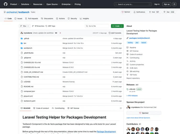
Task: Switch to the Discussions tab
Action: [47, 19]
